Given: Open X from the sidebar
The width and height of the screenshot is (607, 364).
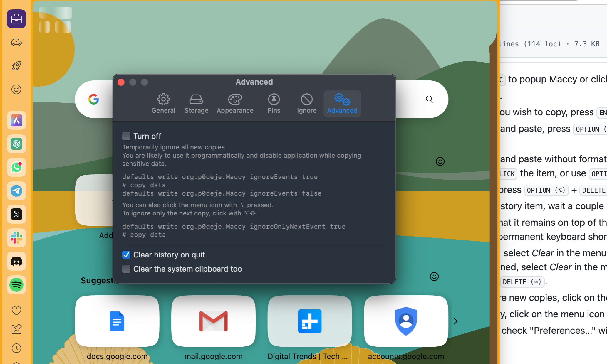Looking at the screenshot, I should [x=16, y=214].
